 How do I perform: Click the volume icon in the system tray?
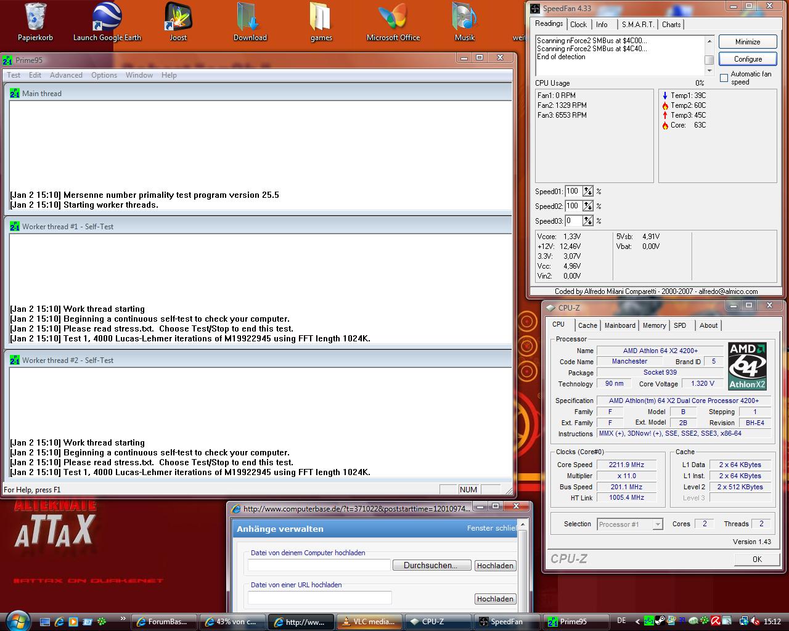[755, 622]
